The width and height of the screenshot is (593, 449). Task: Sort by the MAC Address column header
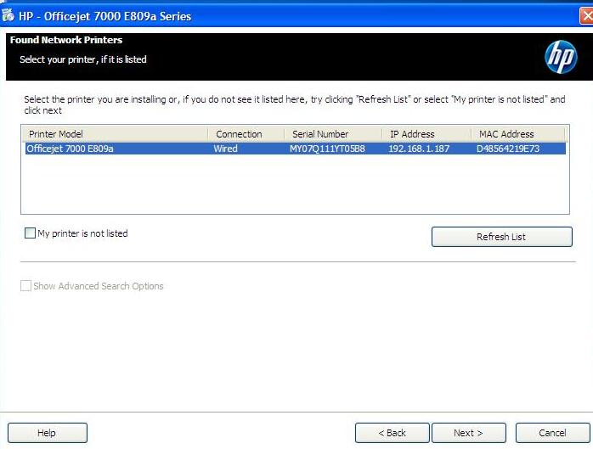point(518,134)
